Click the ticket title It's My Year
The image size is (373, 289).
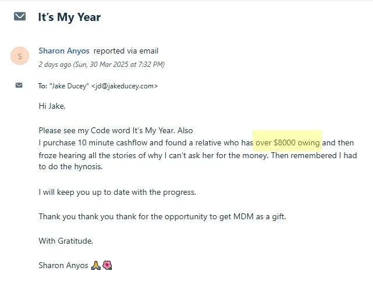click(x=69, y=17)
